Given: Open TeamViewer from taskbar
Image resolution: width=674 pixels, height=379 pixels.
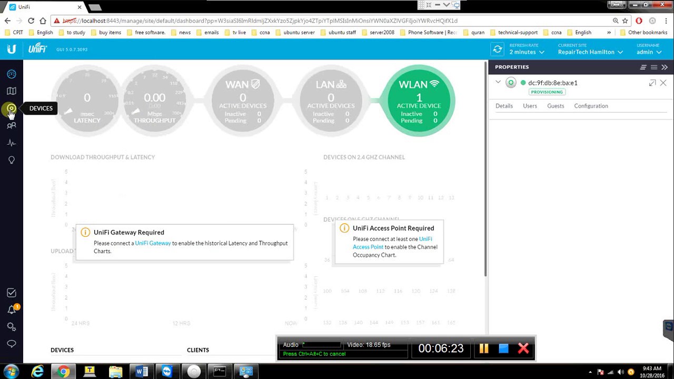Looking at the screenshot, I should pyautogui.click(x=167, y=372).
